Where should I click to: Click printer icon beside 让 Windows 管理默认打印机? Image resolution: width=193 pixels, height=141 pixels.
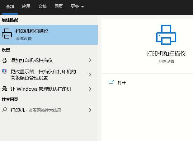pyautogui.click(x=4, y=89)
